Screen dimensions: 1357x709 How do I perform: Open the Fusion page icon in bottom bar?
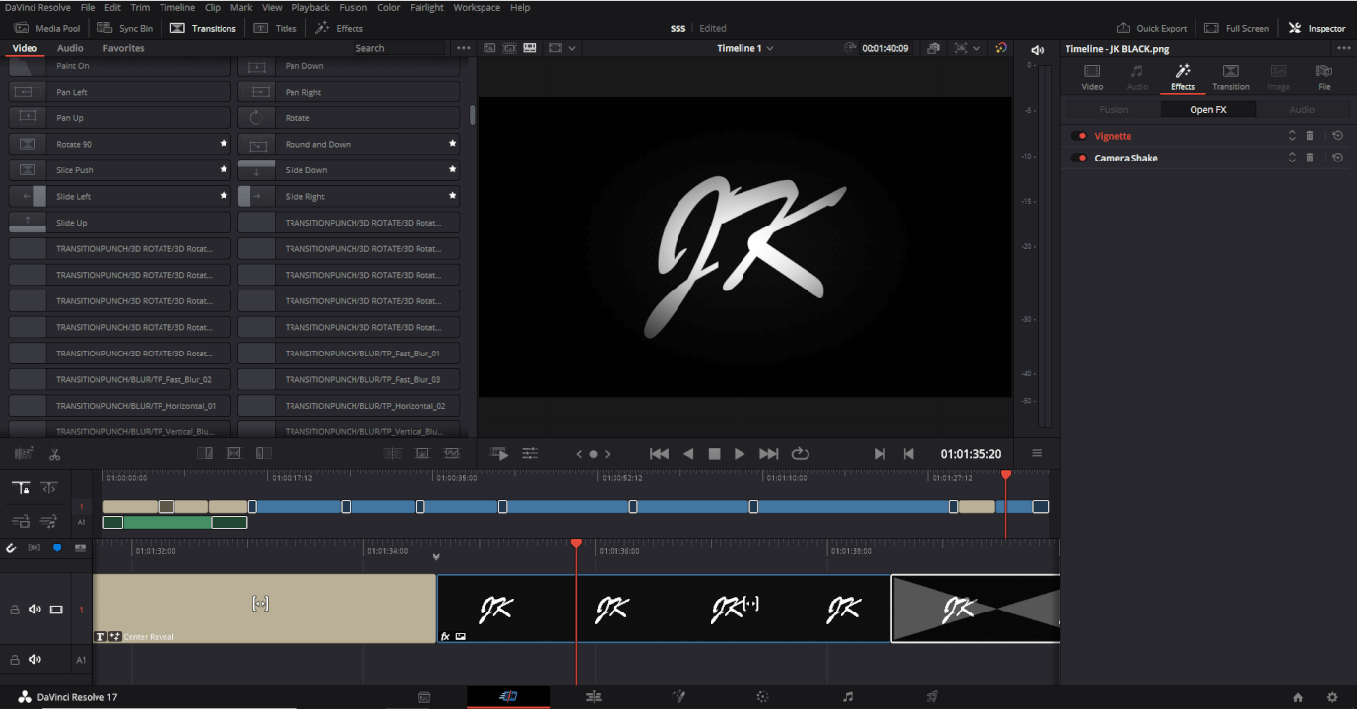[678, 696]
